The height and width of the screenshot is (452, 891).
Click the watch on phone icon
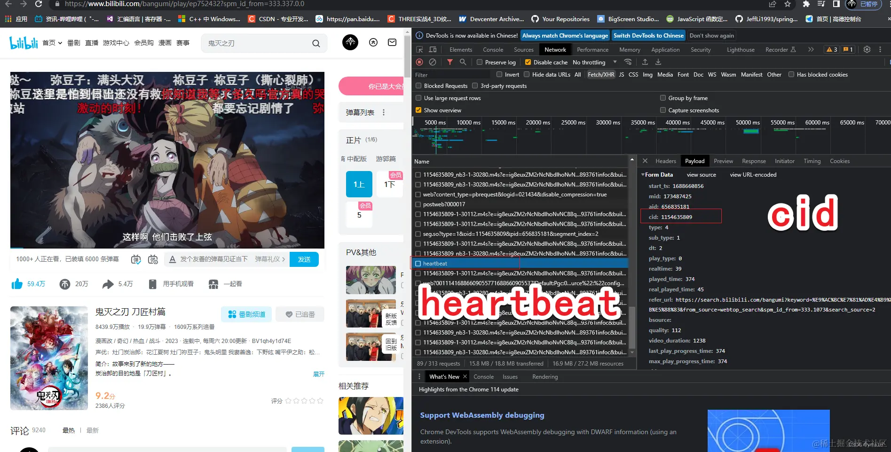tap(152, 284)
